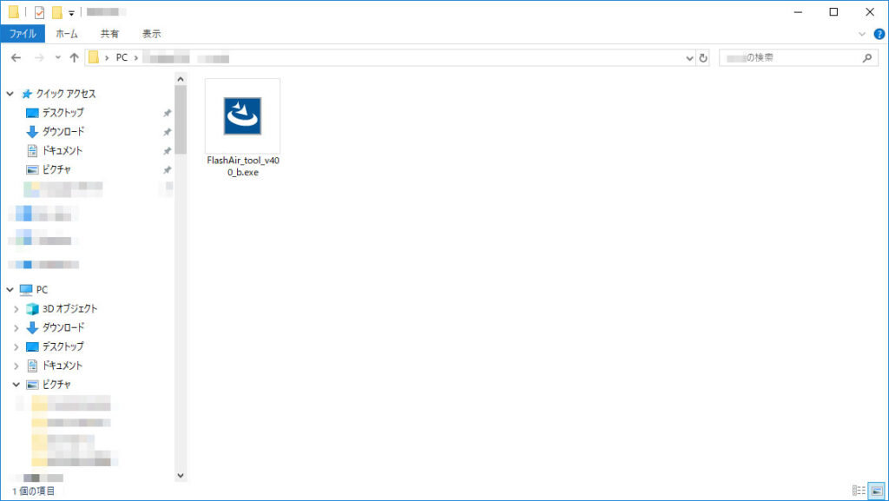Image resolution: width=889 pixels, height=501 pixels.
Task: Click the pin icon beside Quick Access デスクトップ
Action: 167,114
